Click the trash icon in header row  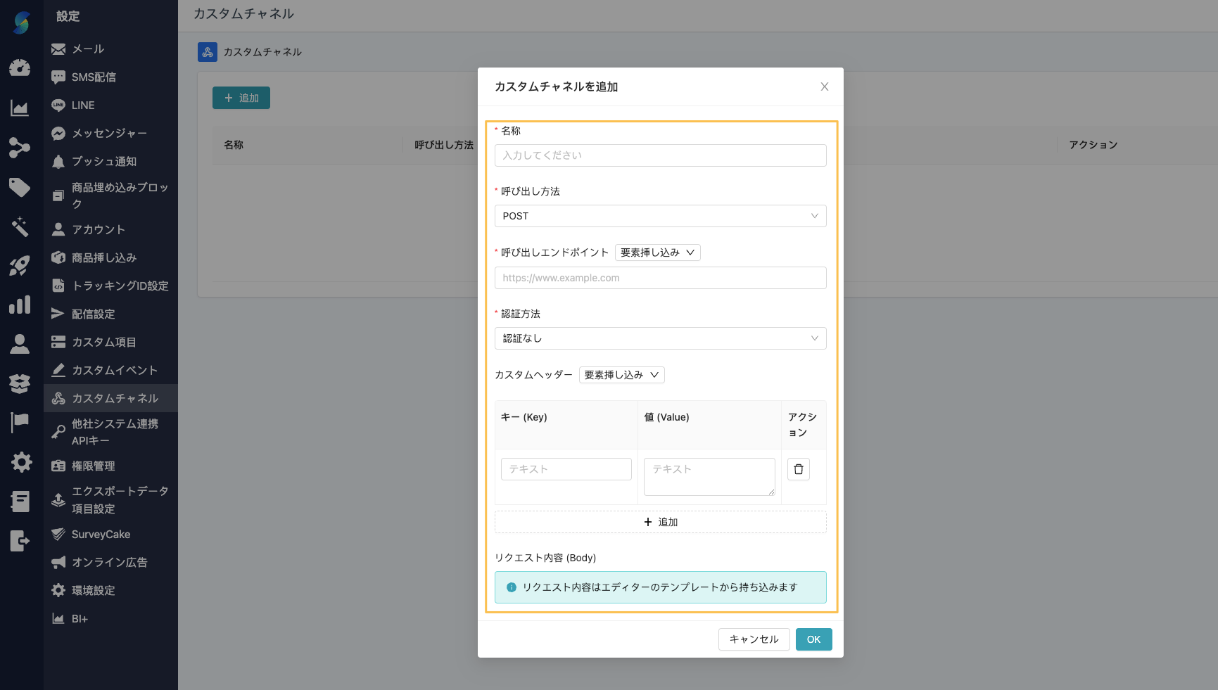tap(798, 469)
